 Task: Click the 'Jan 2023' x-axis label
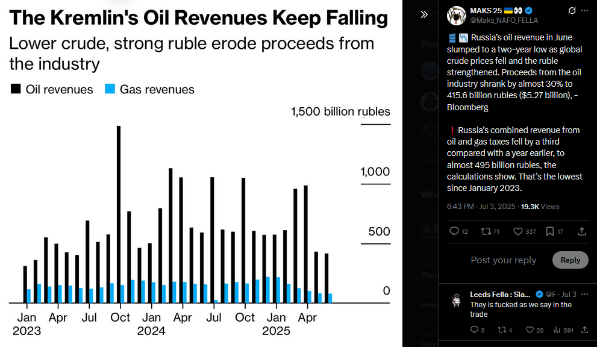pos(27,324)
